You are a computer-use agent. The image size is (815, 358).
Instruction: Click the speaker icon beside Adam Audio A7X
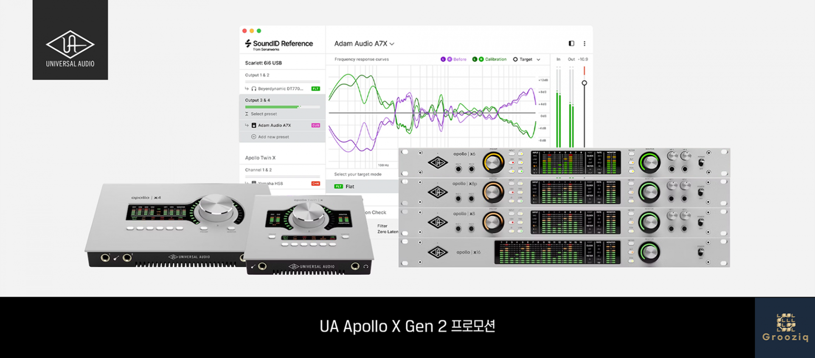click(254, 125)
